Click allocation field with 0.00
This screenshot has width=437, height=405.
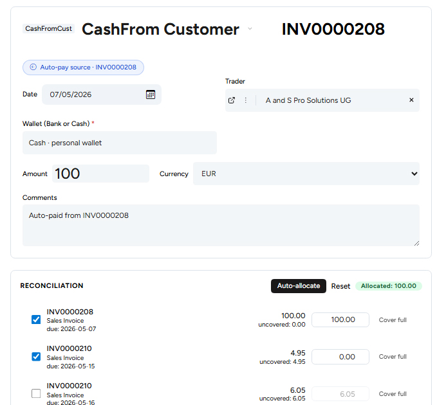point(340,357)
